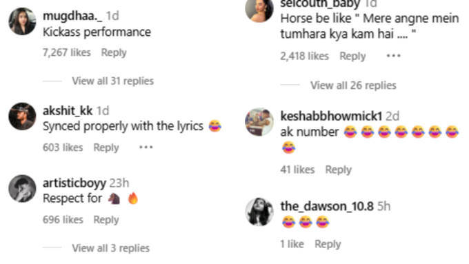This screenshot has width=469, height=264.
Task: Open keshabbhowmick1 profile avatar
Action: 259,122
